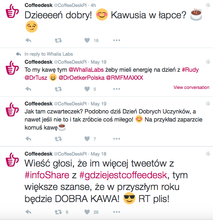Like the tweet with 7 likes
Image resolution: width=213 pixels, height=220 pixels.
tap(87, 139)
